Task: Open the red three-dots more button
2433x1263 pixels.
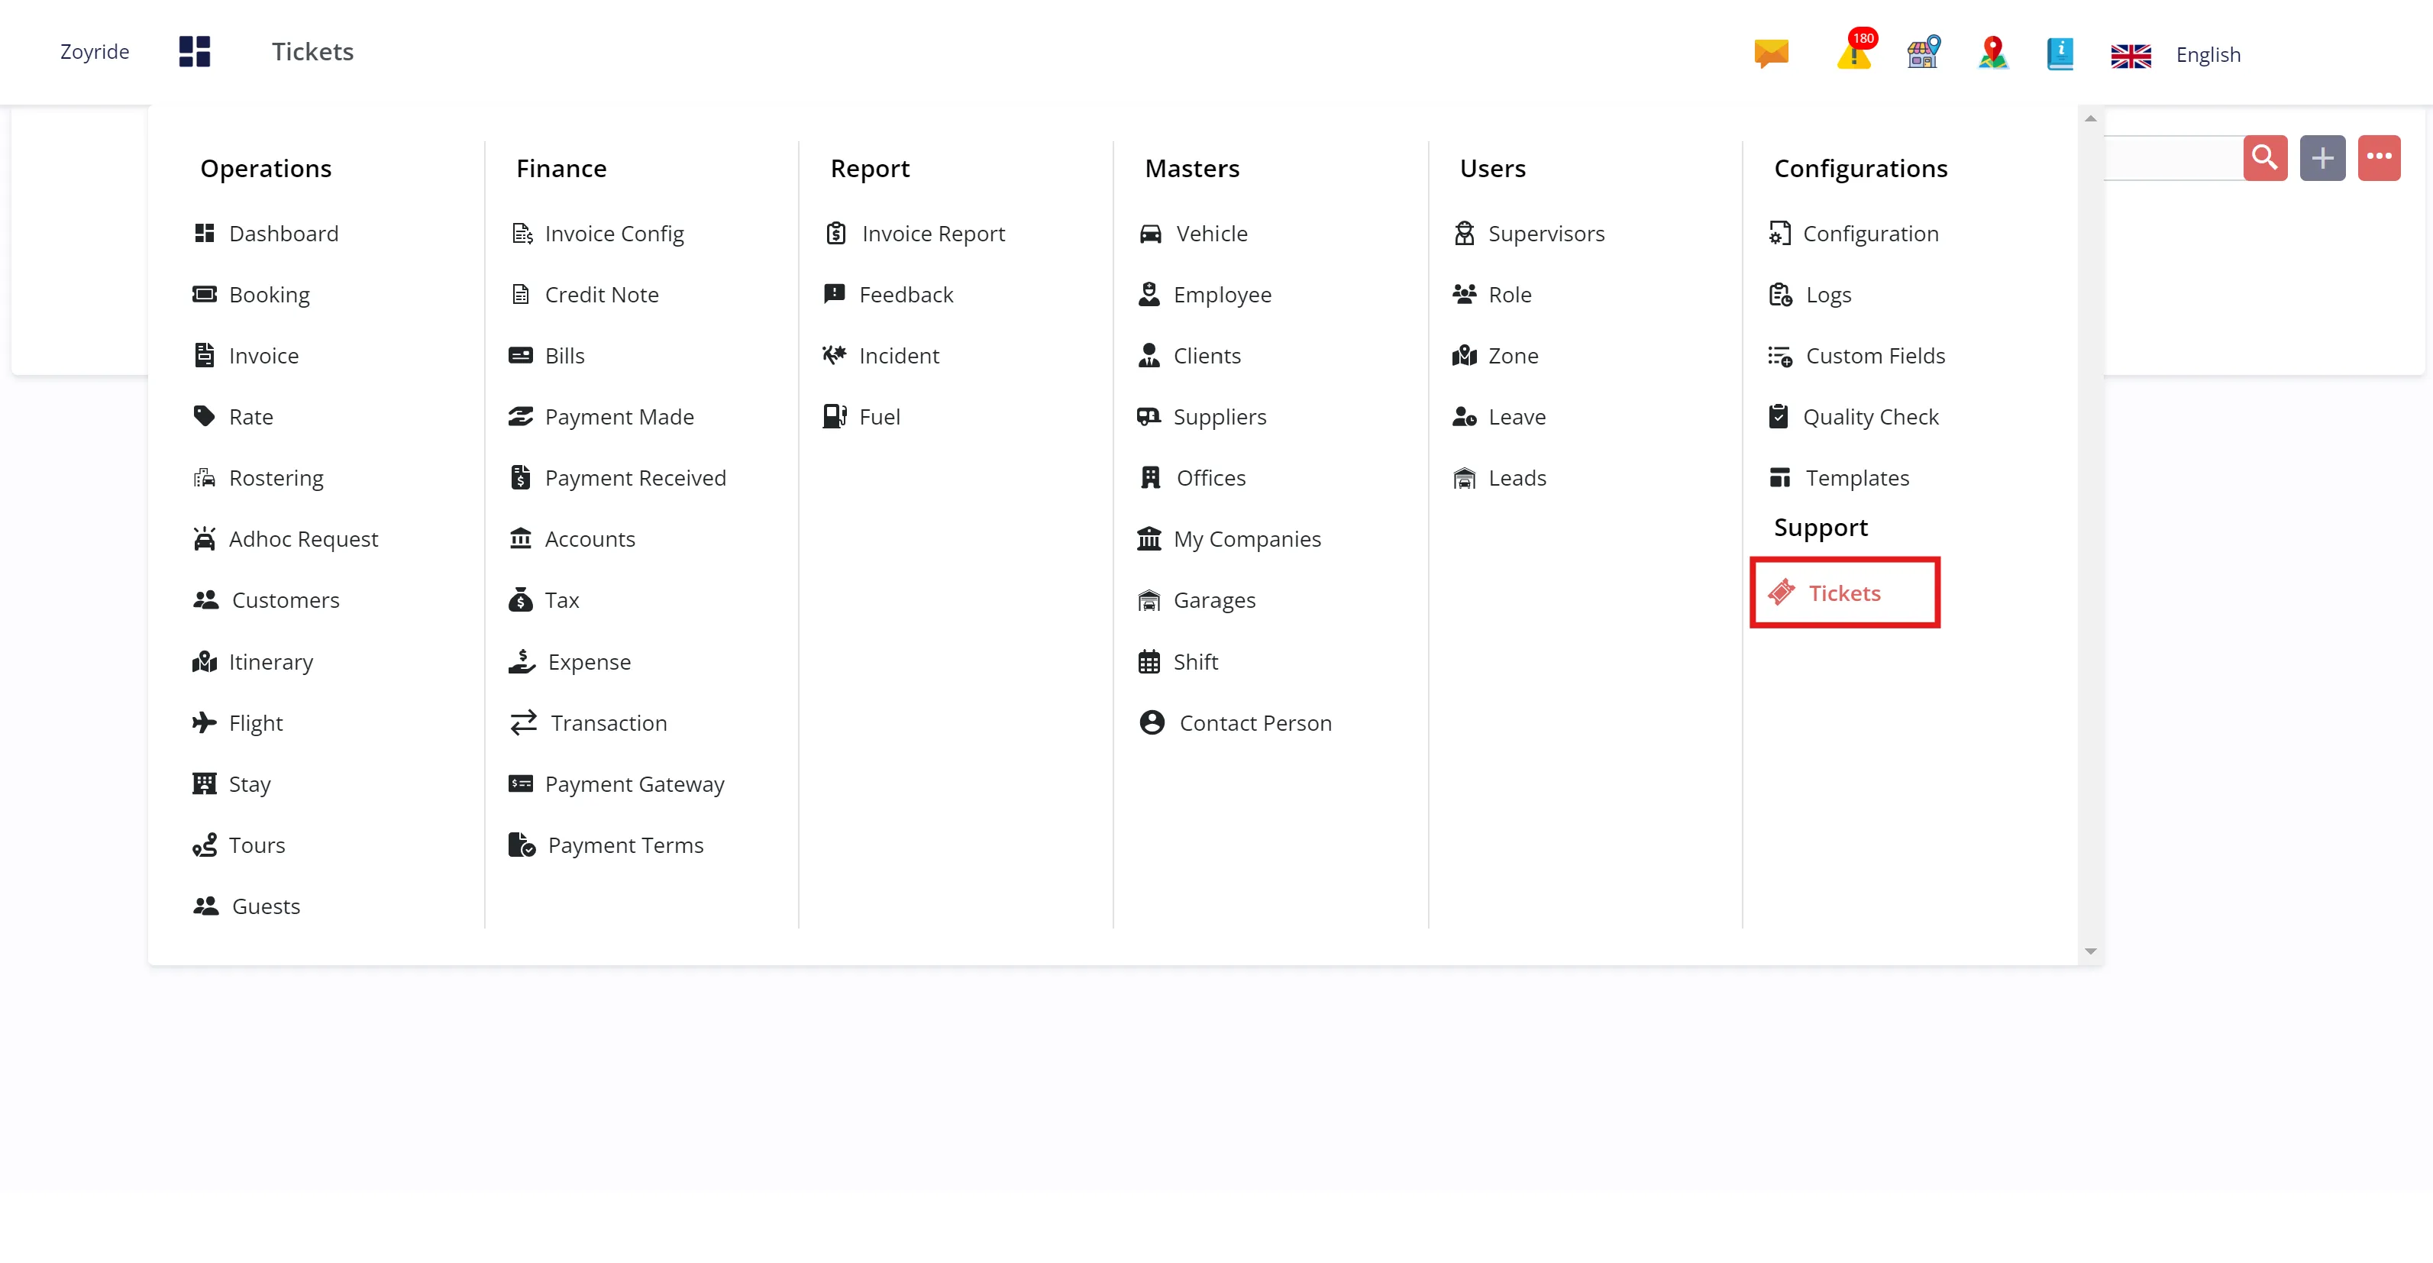Action: (x=2380, y=158)
